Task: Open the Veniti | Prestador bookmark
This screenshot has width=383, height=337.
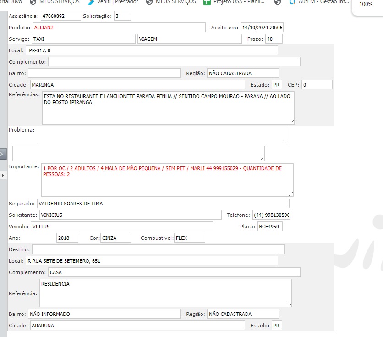Action: [113, 2]
